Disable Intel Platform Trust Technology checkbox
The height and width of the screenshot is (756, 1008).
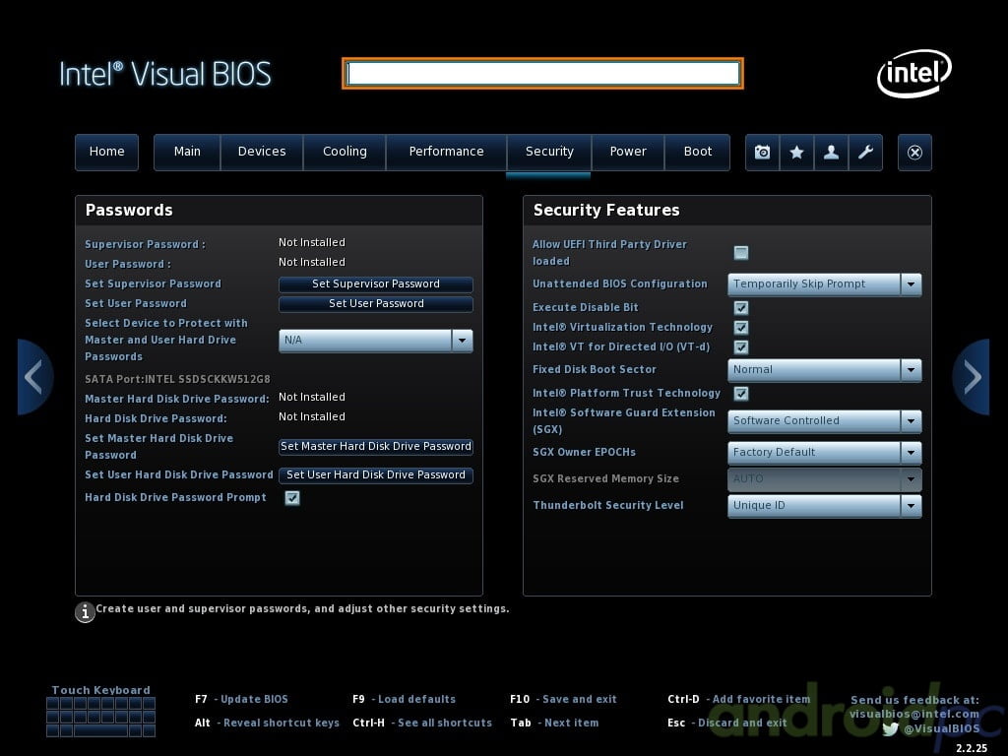pos(741,394)
